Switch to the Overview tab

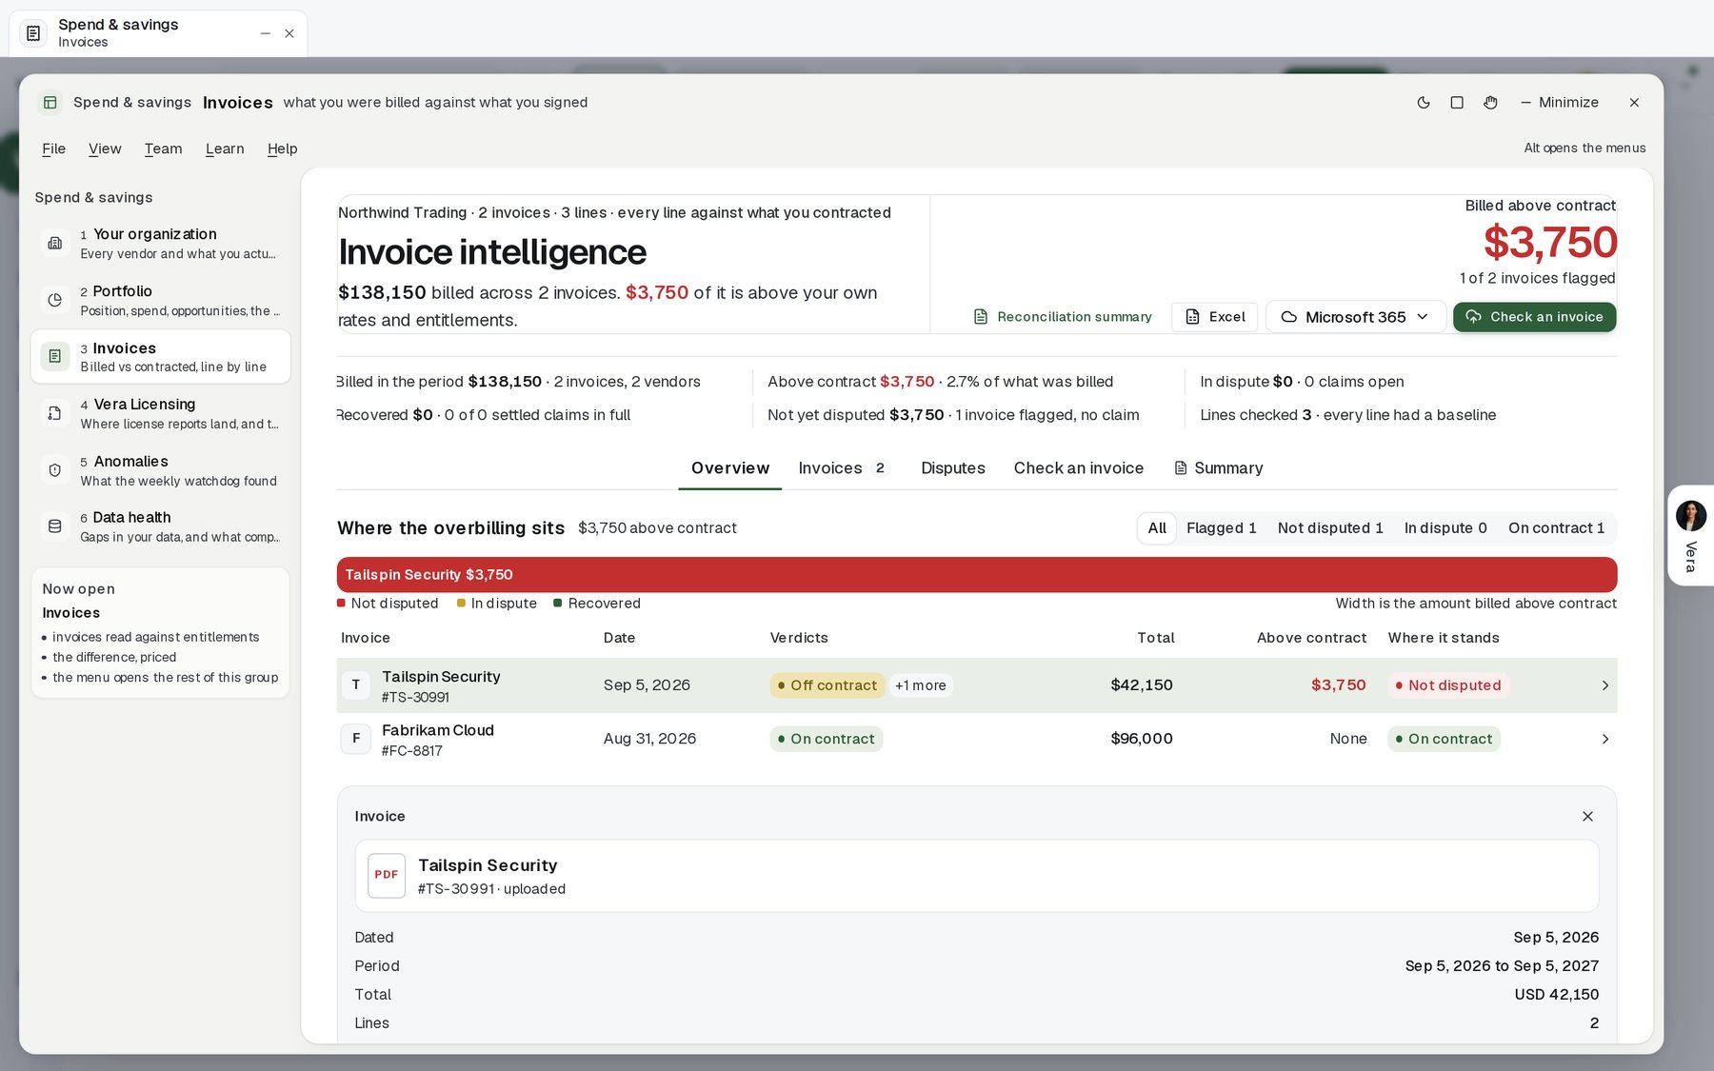730,468
